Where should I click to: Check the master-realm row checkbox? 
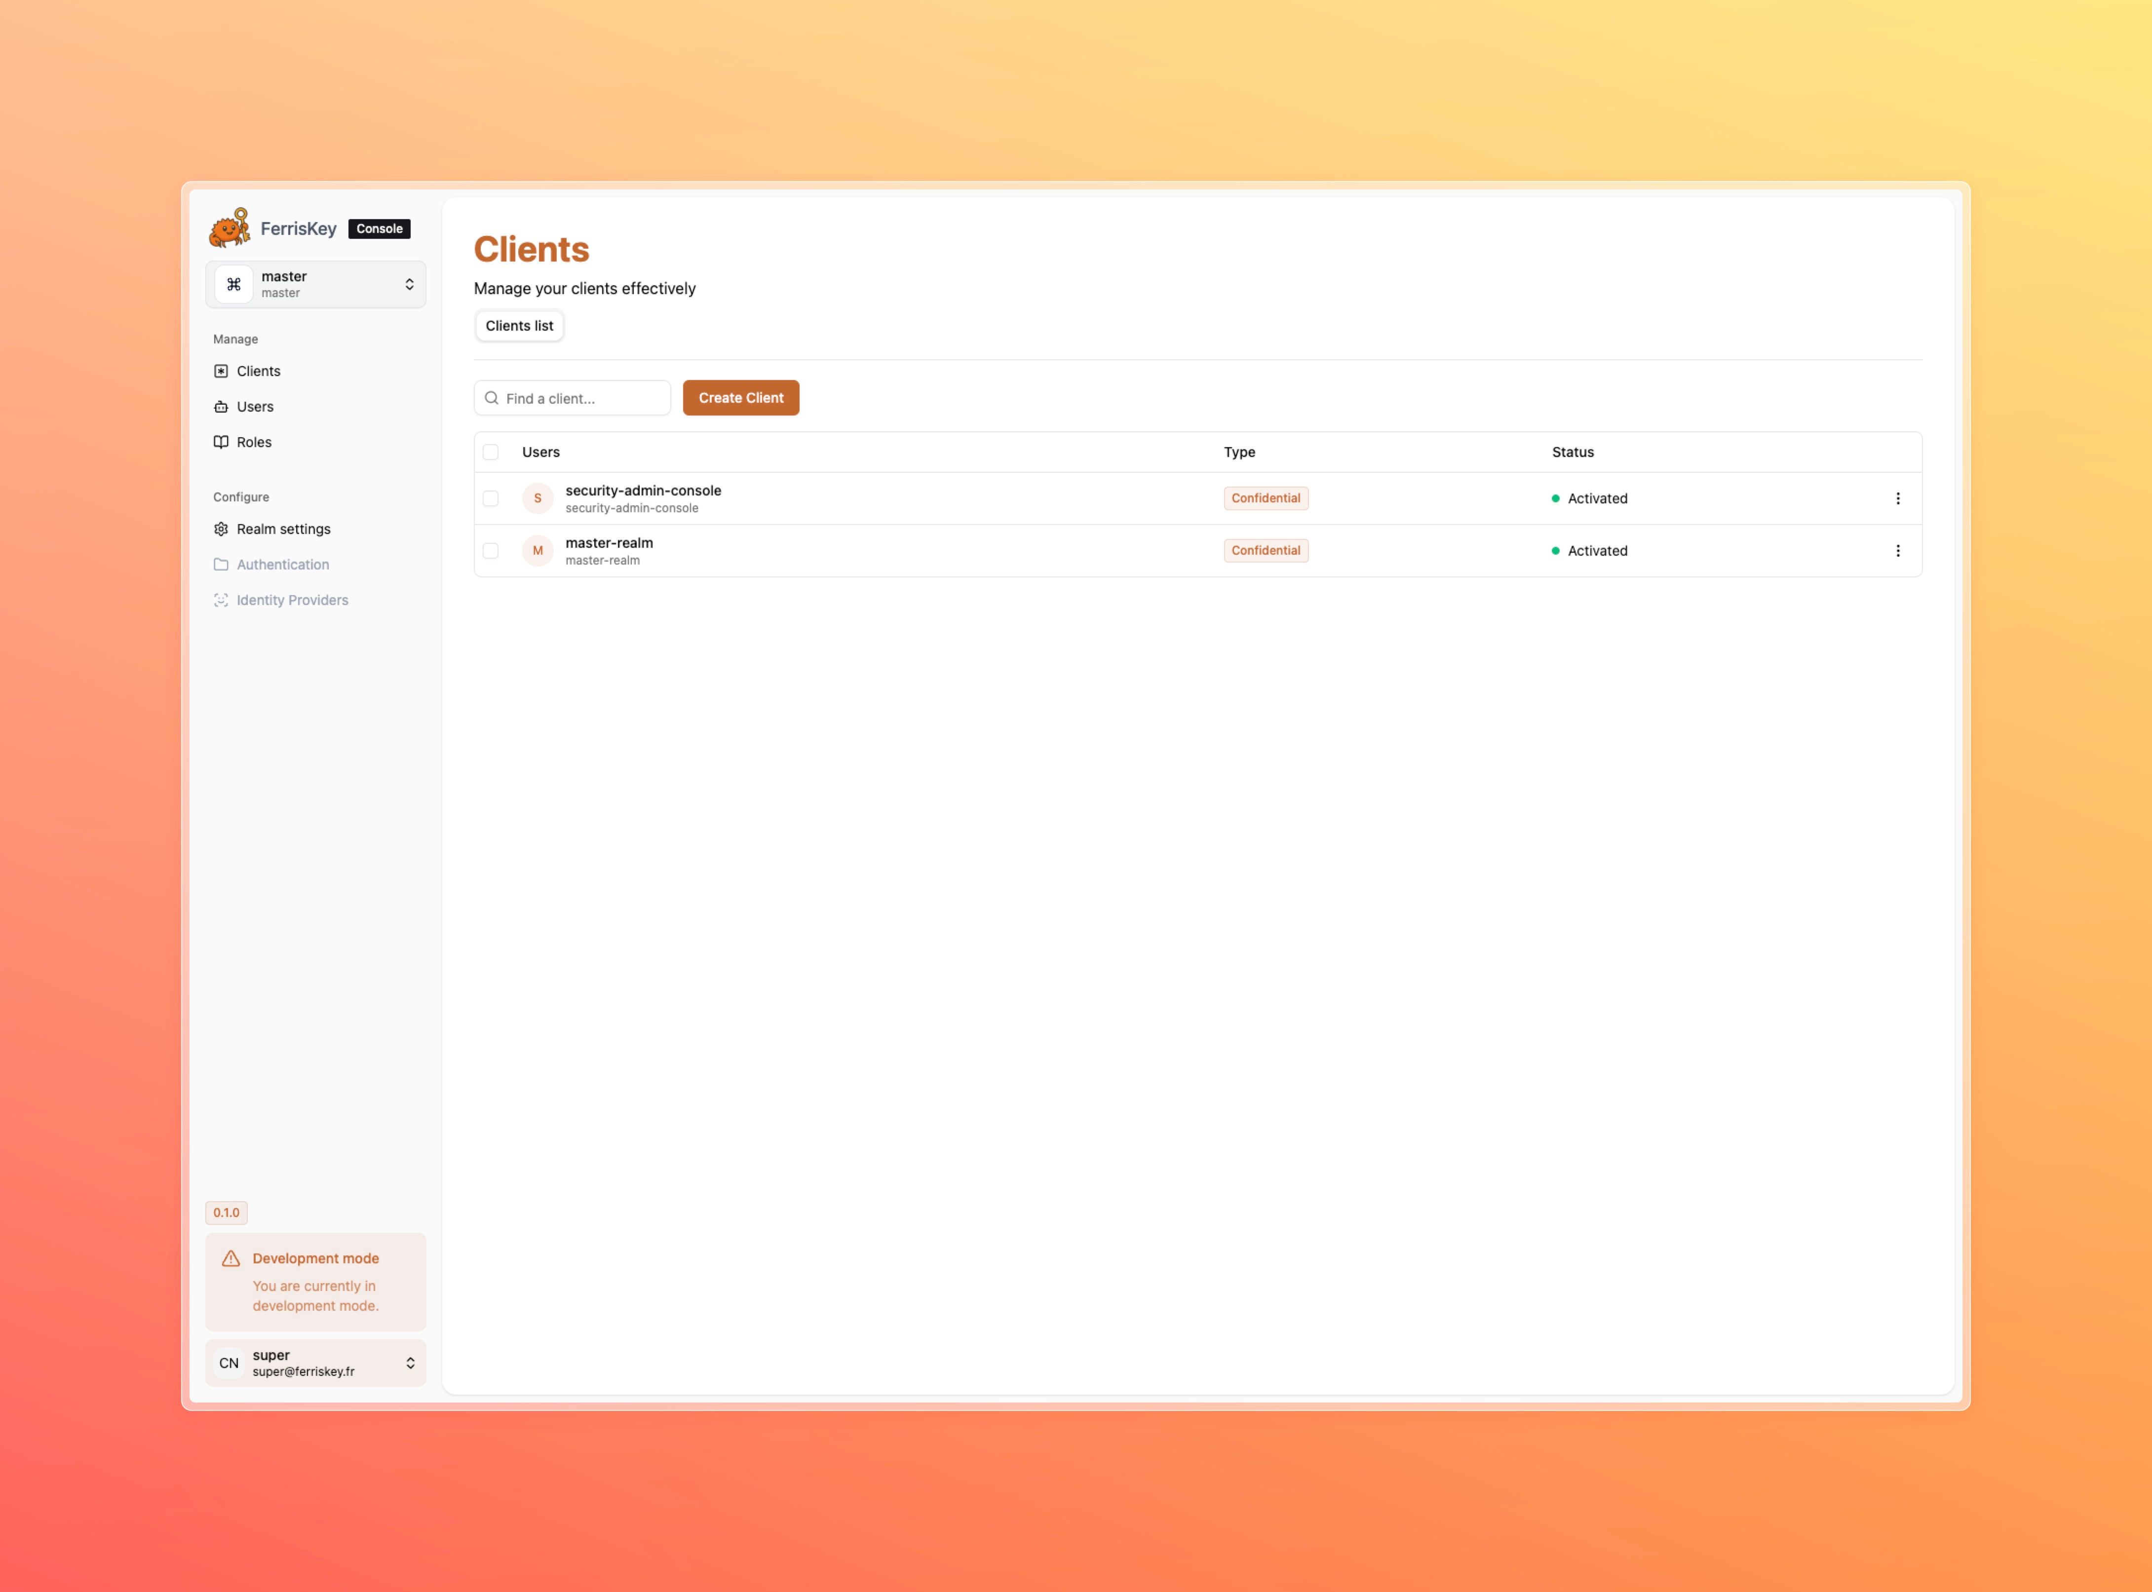491,550
